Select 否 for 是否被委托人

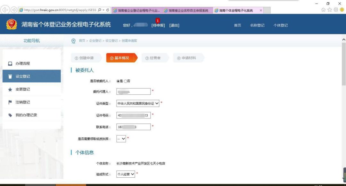tap(125, 81)
